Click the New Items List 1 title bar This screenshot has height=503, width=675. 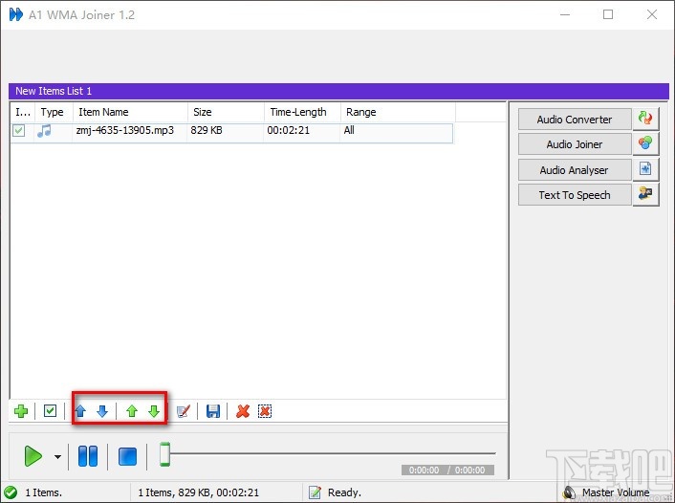[x=338, y=91]
